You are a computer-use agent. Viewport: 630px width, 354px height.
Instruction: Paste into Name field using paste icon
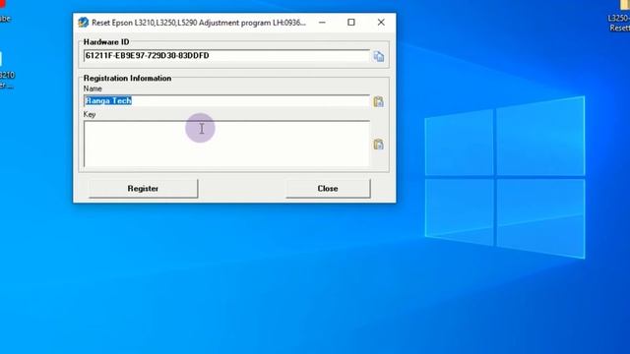point(378,101)
